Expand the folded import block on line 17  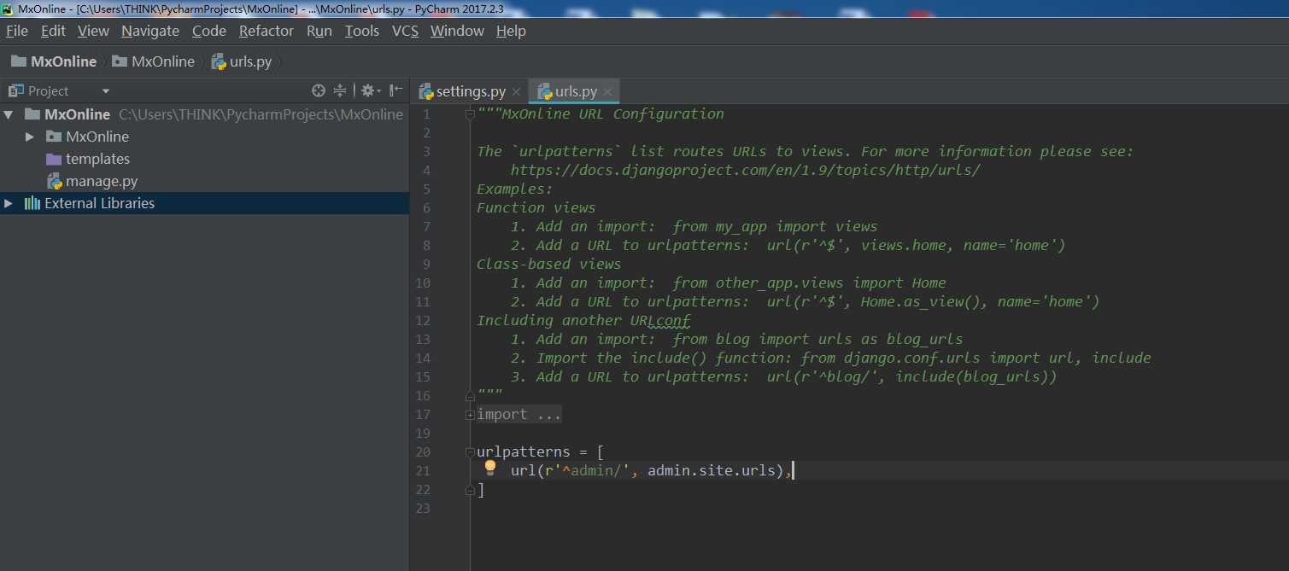tap(470, 415)
